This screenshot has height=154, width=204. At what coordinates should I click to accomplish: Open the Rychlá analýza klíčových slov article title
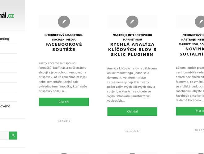click(132, 49)
